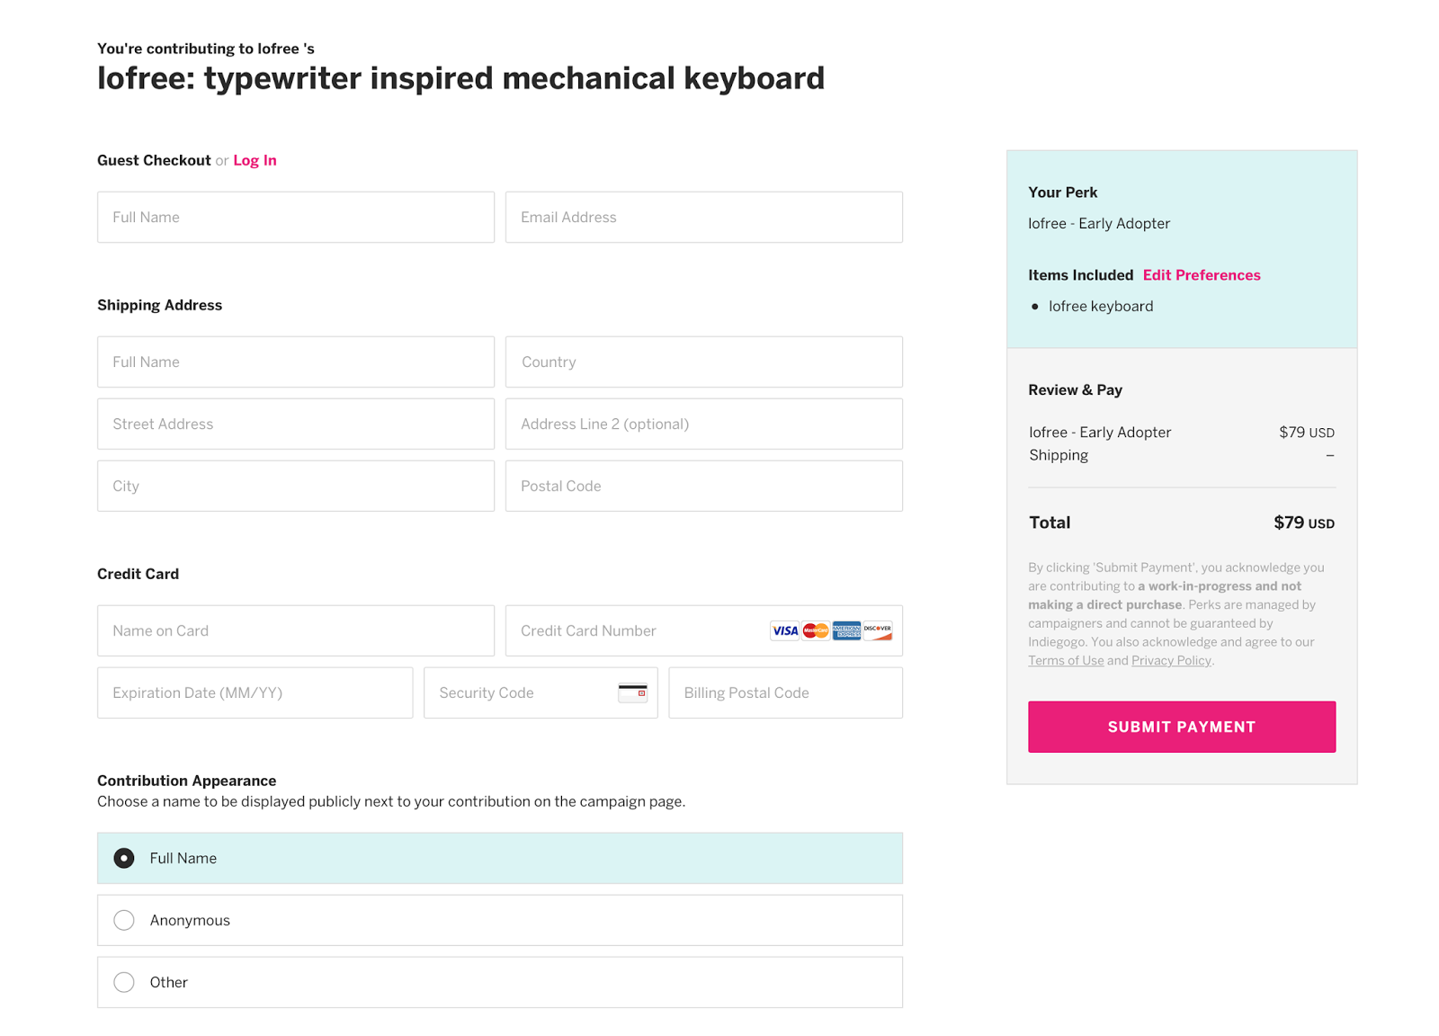The image size is (1439, 1036).
Task: Select the Full Name radio option
Action: [x=124, y=858]
